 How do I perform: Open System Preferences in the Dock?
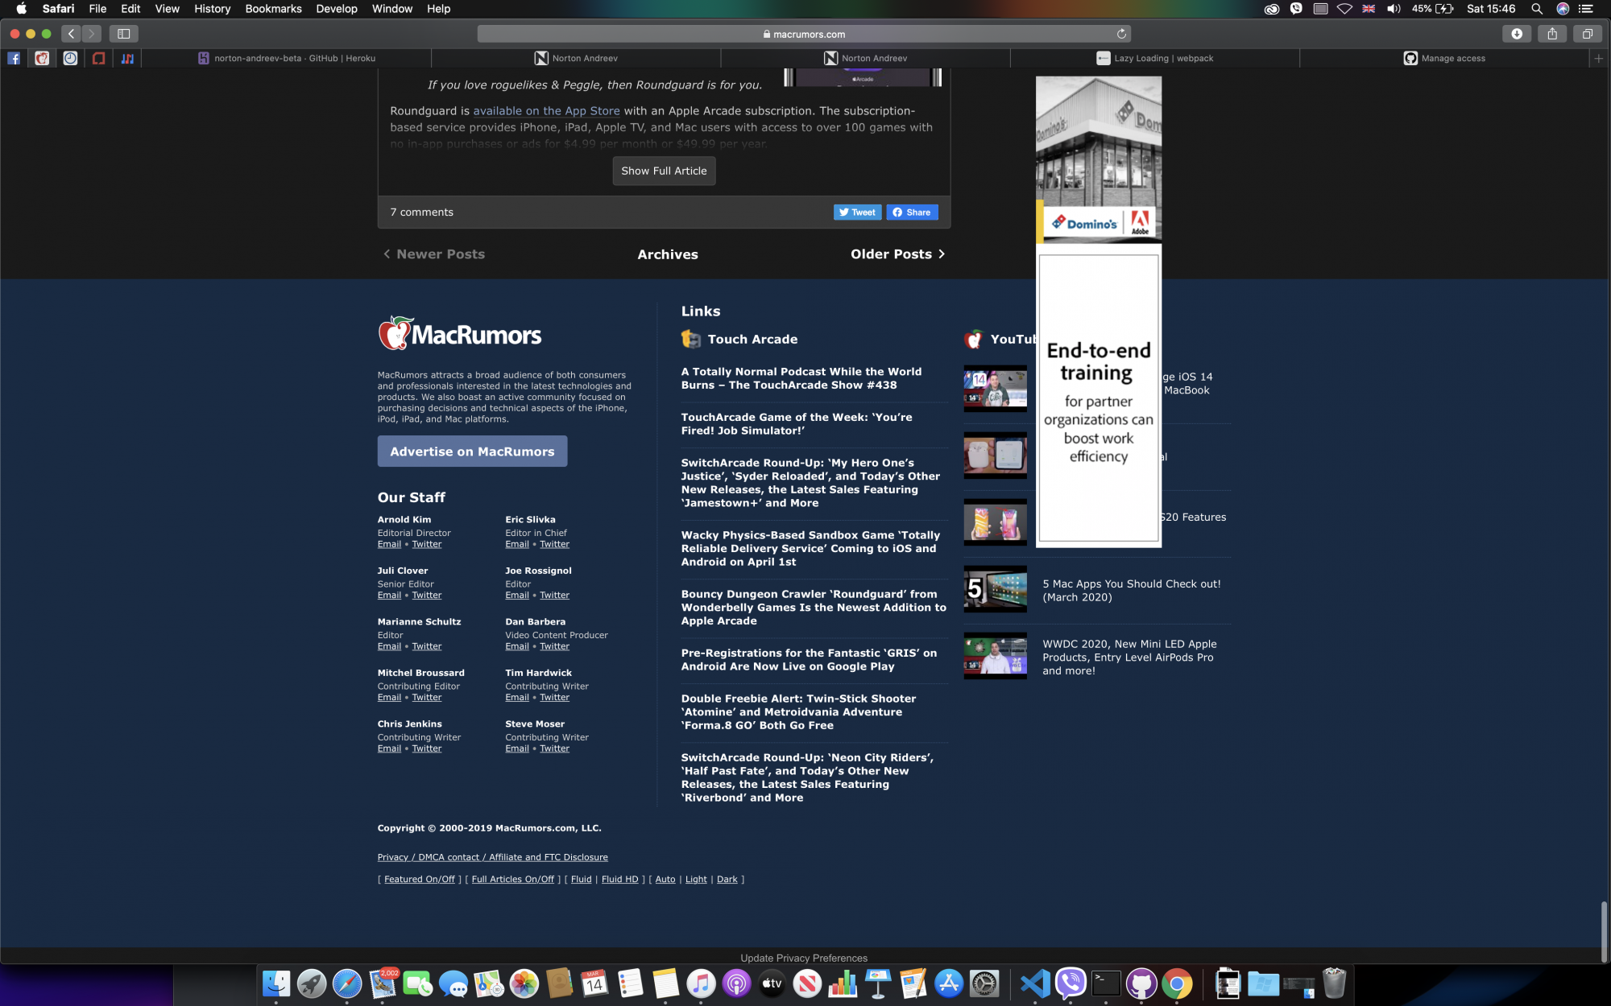pyautogui.click(x=984, y=983)
